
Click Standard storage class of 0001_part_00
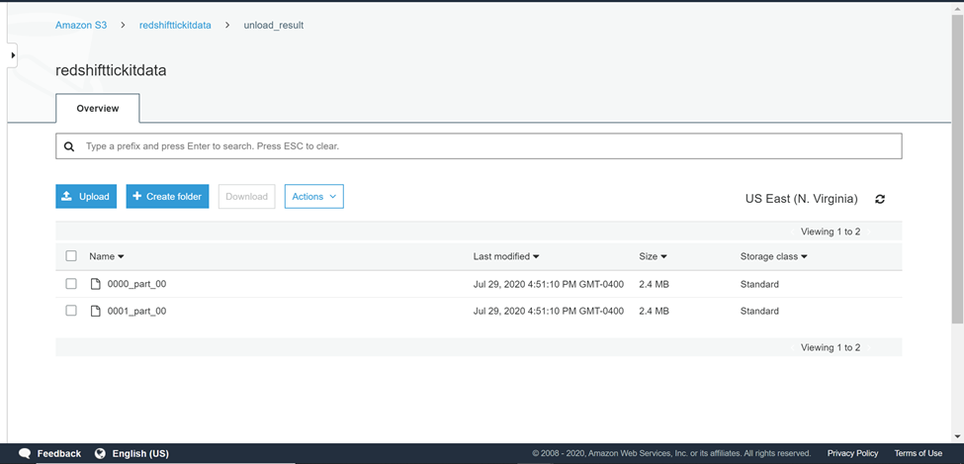click(x=759, y=312)
